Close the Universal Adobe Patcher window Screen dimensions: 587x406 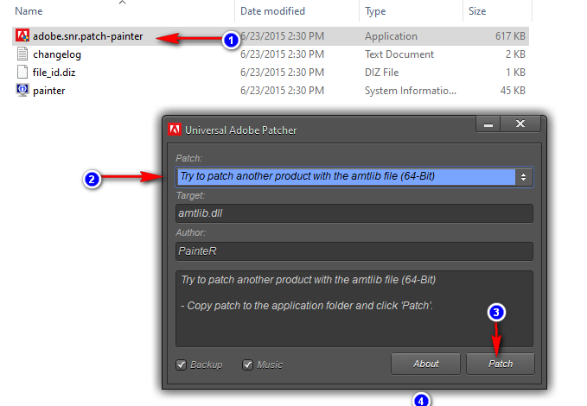tap(520, 124)
